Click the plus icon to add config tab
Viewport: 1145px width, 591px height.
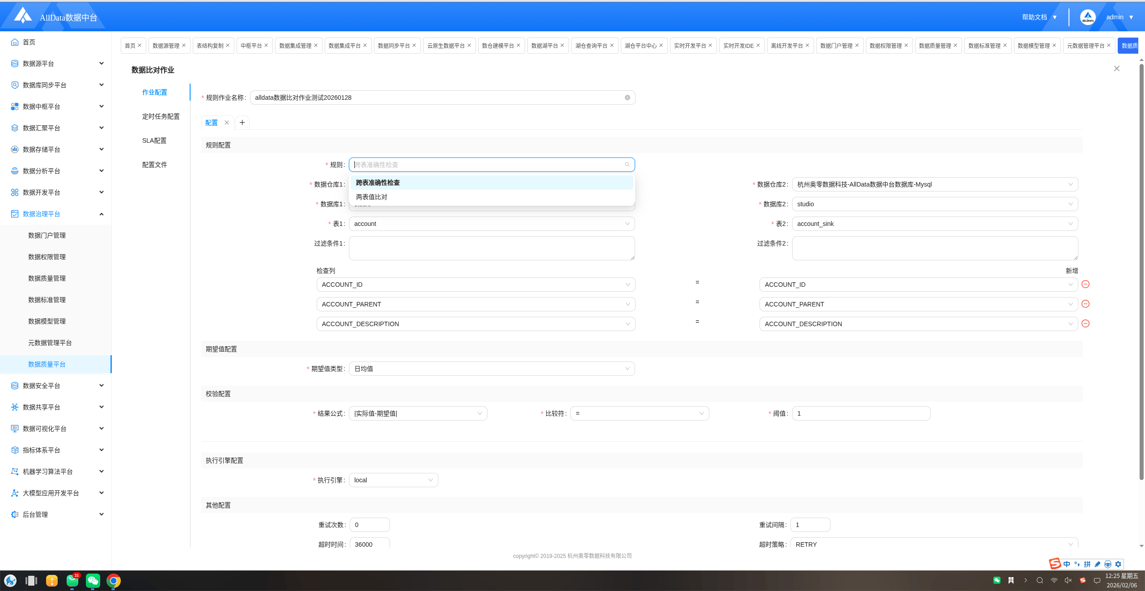click(x=242, y=123)
